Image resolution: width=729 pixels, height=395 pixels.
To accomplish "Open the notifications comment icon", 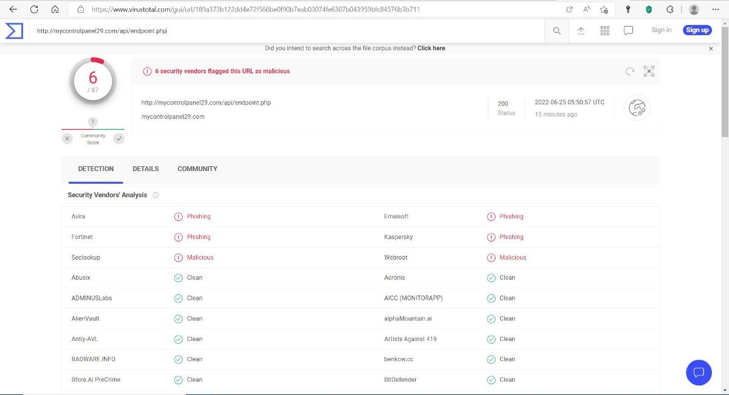I will point(629,31).
